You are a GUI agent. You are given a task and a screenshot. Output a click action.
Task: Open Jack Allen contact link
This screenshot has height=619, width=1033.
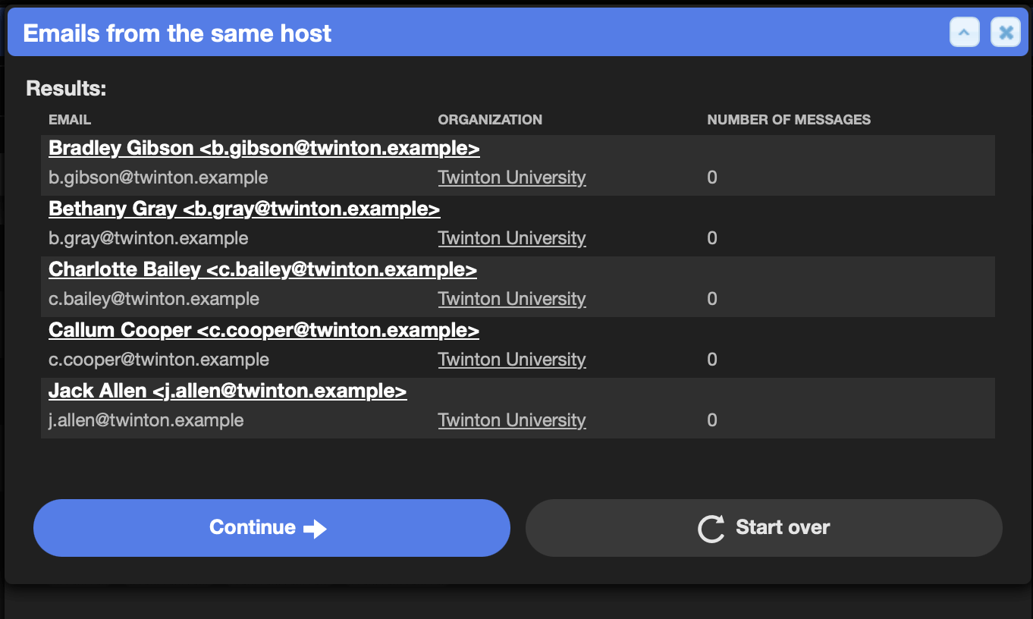point(228,391)
